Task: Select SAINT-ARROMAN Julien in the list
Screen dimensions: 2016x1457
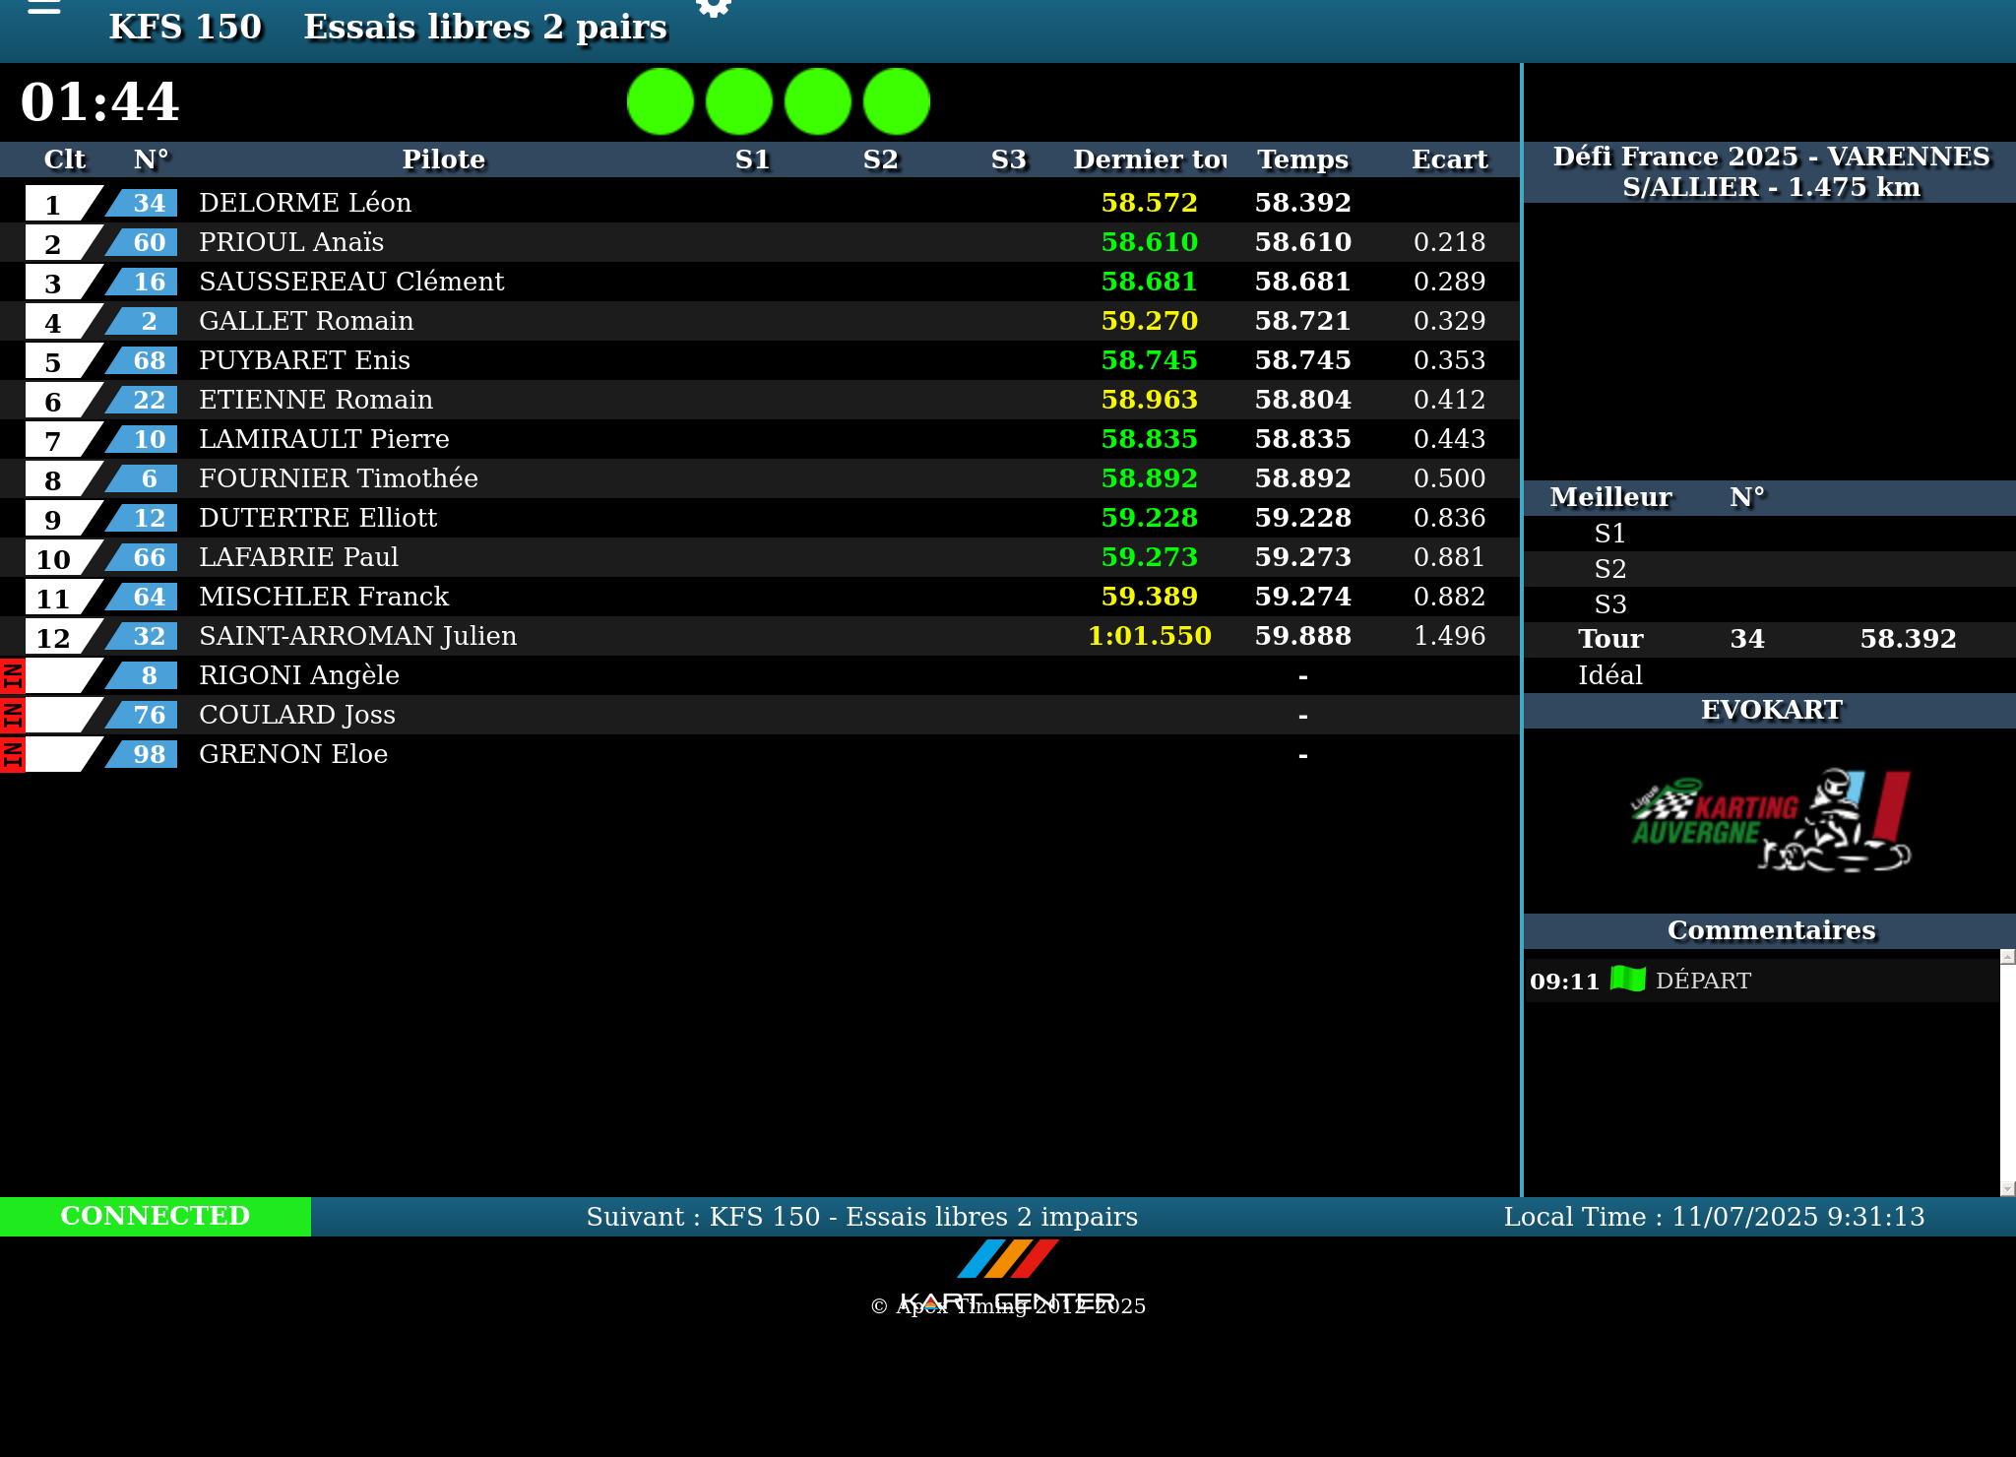Action: [x=357, y=636]
